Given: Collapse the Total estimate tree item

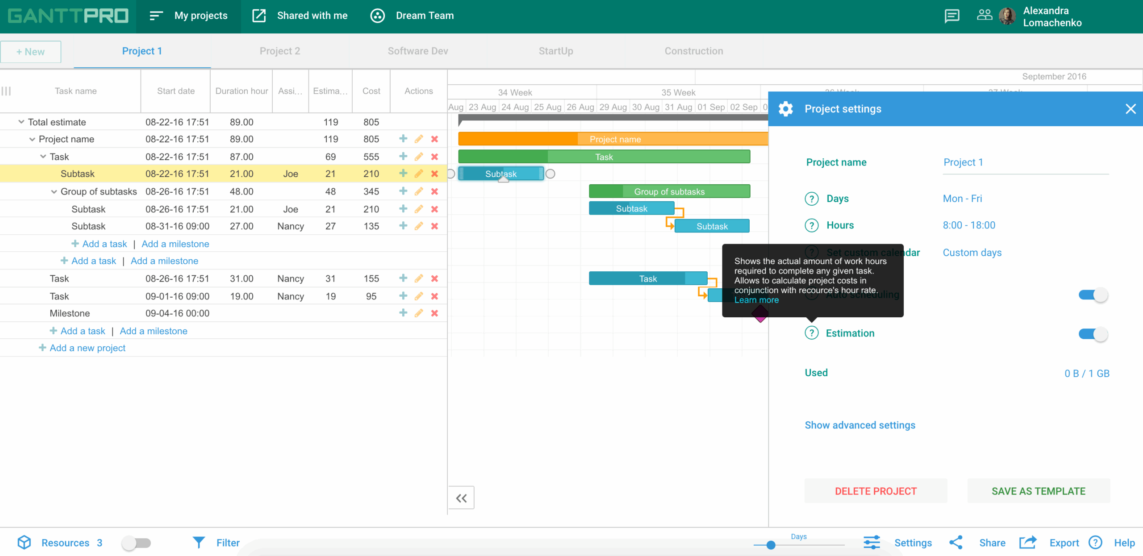Looking at the screenshot, I should [21, 121].
